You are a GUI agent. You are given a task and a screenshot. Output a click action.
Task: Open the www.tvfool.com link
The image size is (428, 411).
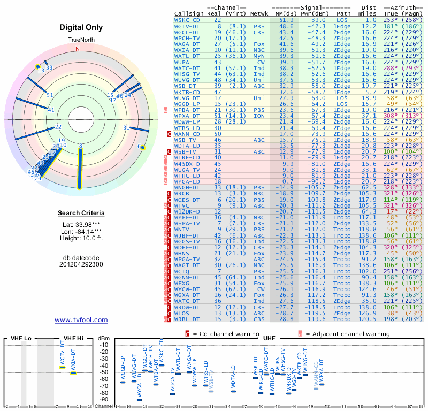(81, 320)
